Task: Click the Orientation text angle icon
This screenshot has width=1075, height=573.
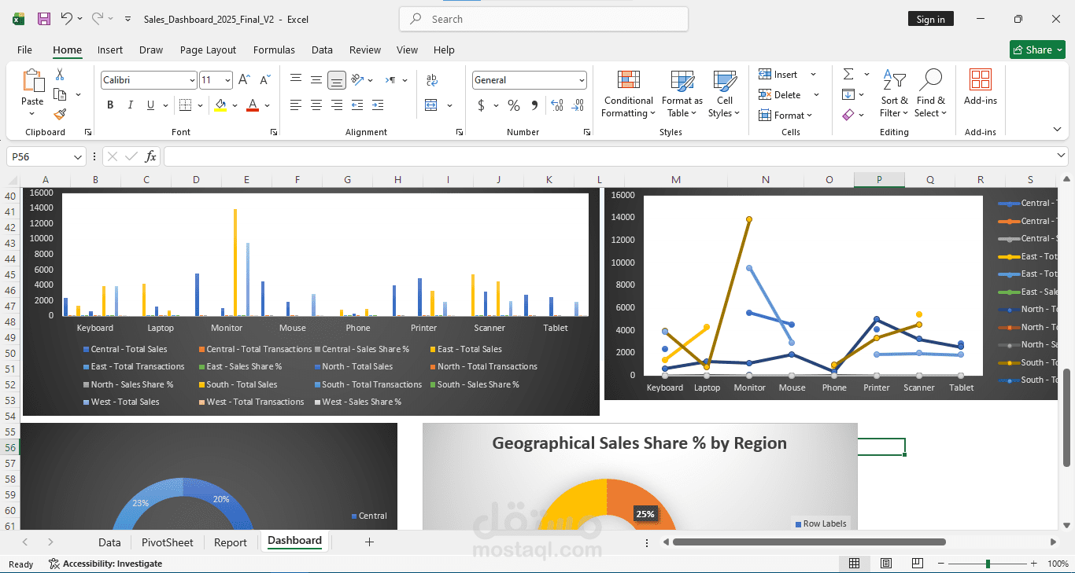Action: click(x=357, y=79)
